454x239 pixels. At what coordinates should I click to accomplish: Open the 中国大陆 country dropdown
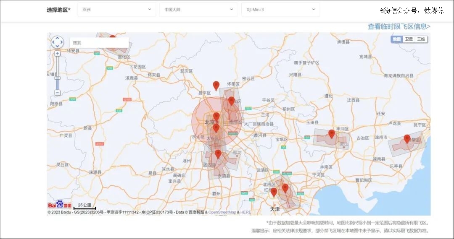198,10
